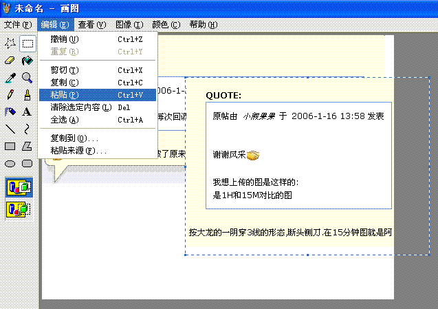The width and height of the screenshot is (438, 309).
Task: Open the 图像(I) menu
Action: pyautogui.click(x=129, y=25)
